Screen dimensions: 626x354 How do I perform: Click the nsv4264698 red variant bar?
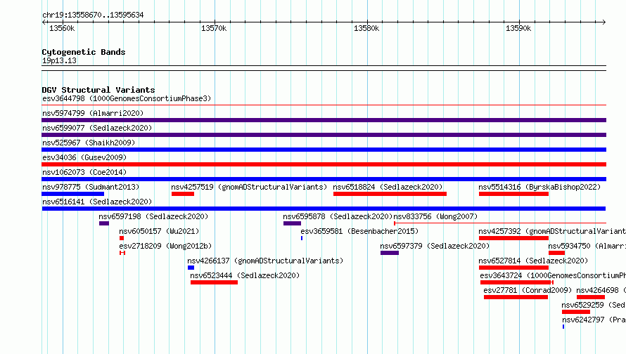(x=590, y=297)
